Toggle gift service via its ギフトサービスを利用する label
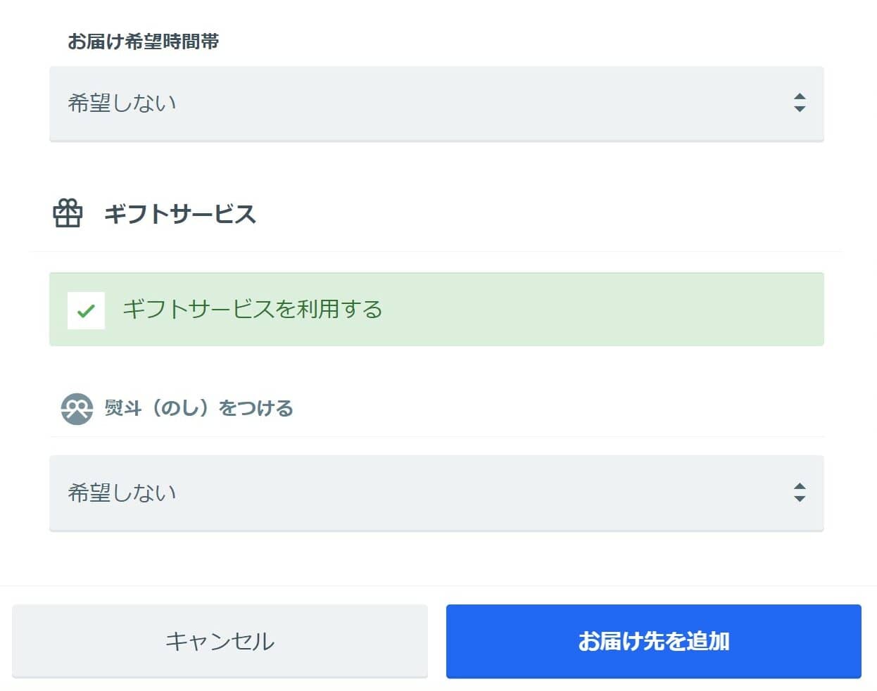This screenshot has height=691, width=877. 252,309
